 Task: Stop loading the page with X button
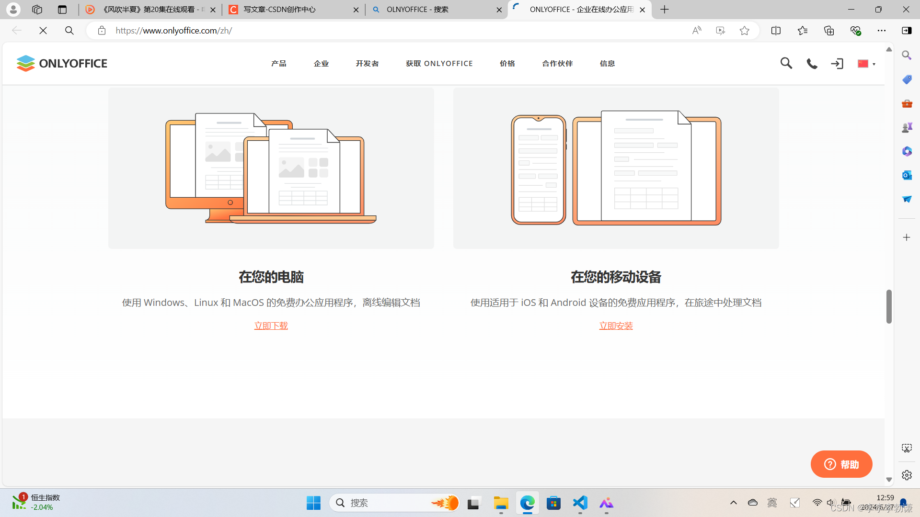pyautogui.click(x=43, y=31)
